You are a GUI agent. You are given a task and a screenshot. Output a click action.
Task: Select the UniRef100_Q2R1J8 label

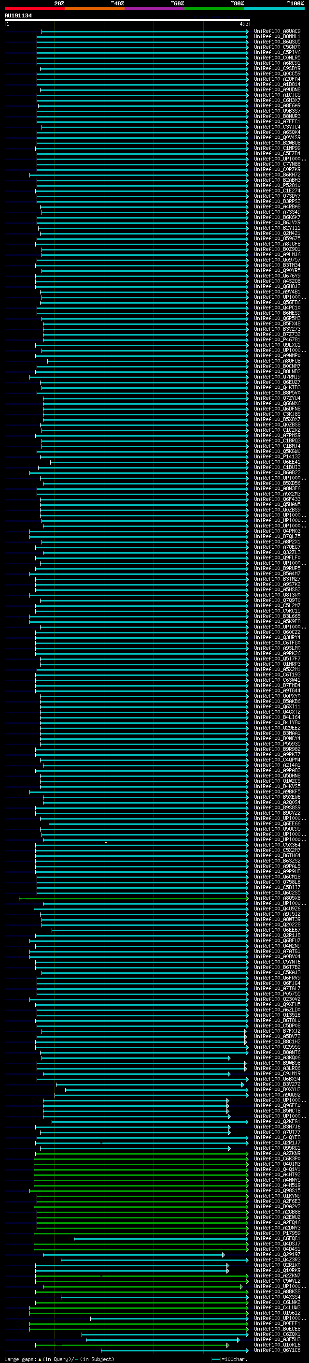click(277, 935)
